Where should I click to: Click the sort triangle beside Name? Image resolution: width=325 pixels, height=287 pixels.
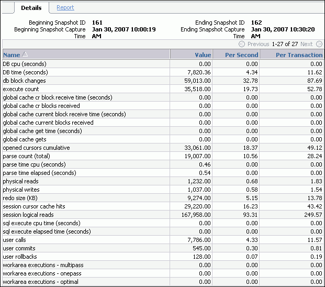tap(25, 54)
